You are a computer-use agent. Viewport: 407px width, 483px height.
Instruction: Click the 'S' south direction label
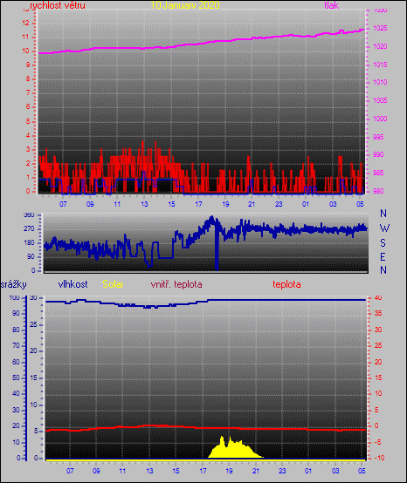point(383,243)
